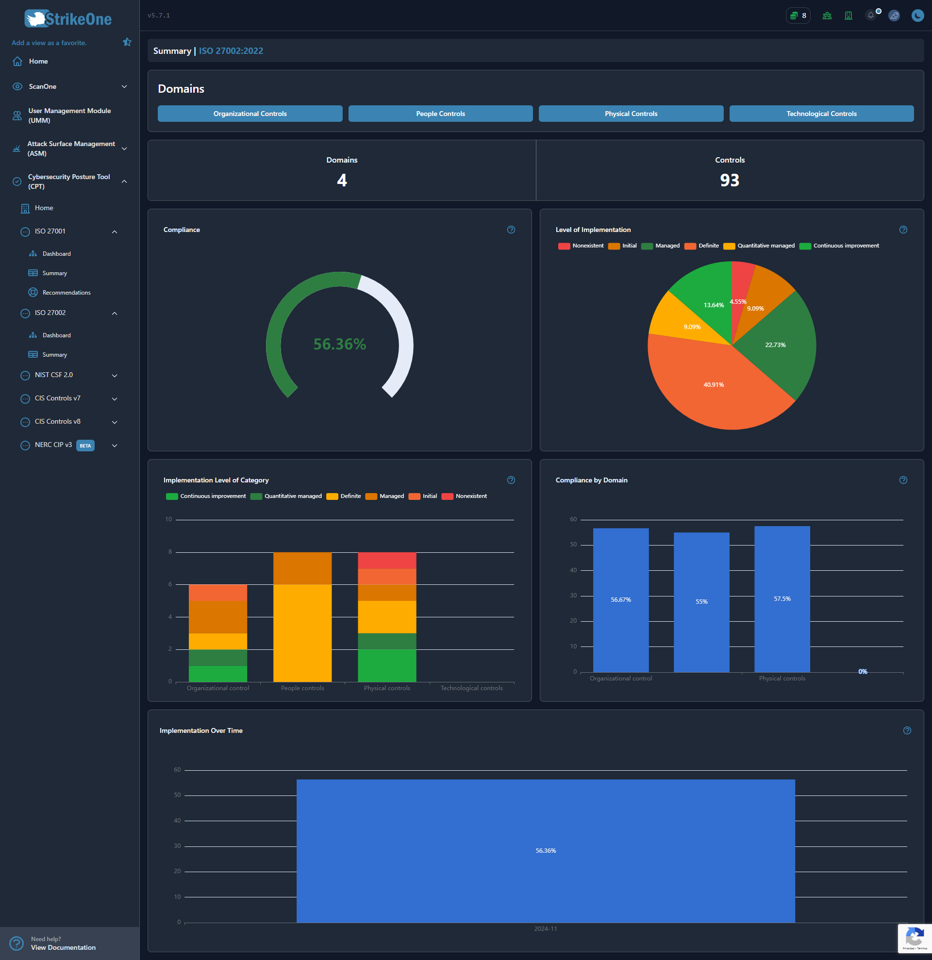Collapse Cybersecurity Posture Tool chevron
Viewport: 932px width, 960px height.
[x=124, y=182]
